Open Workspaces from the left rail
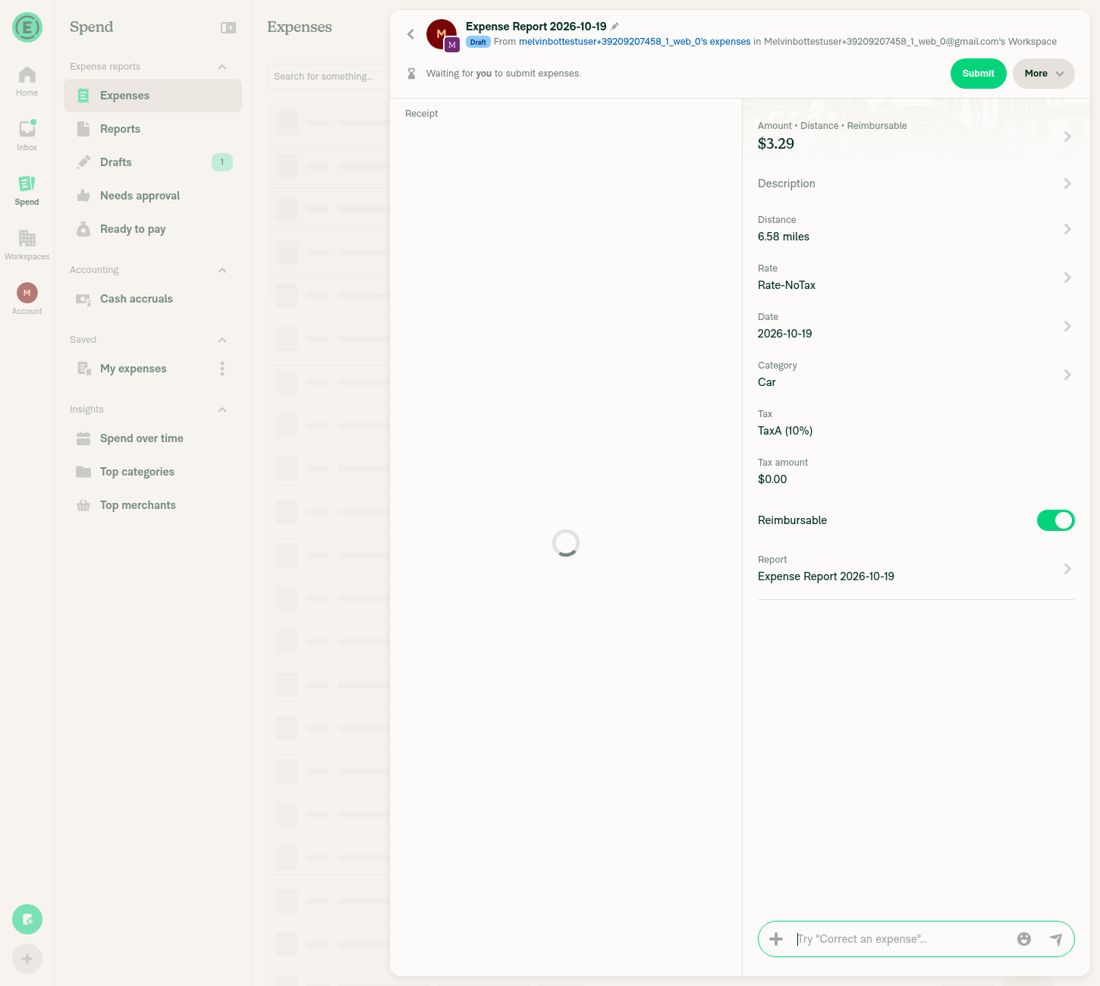The image size is (1100, 986). (x=27, y=245)
